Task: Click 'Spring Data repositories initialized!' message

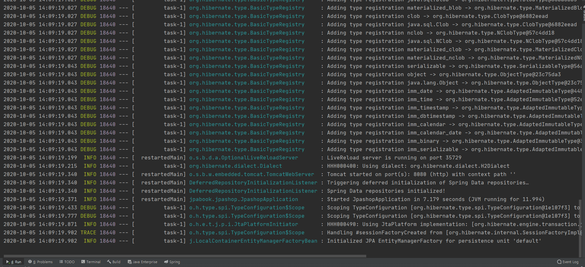Action: pyautogui.click(x=386, y=191)
